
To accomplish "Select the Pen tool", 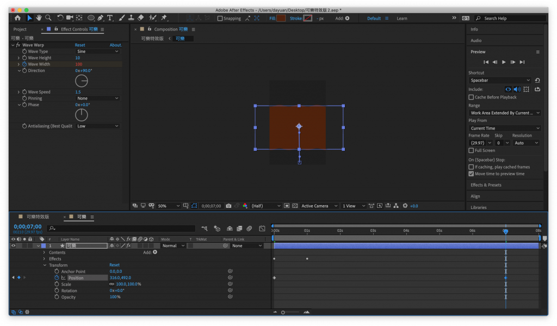I will (101, 18).
